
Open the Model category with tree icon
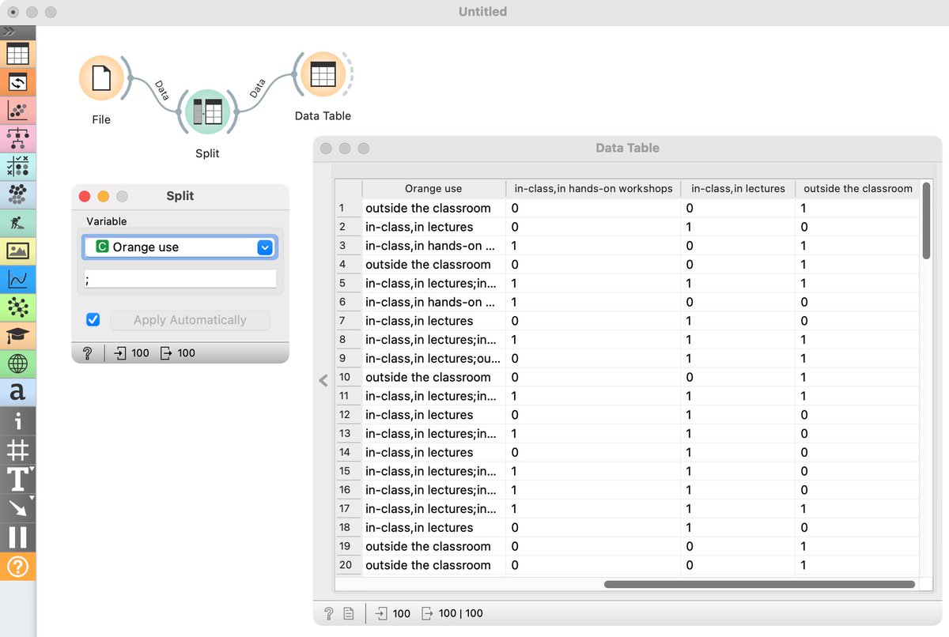click(x=17, y=138)
